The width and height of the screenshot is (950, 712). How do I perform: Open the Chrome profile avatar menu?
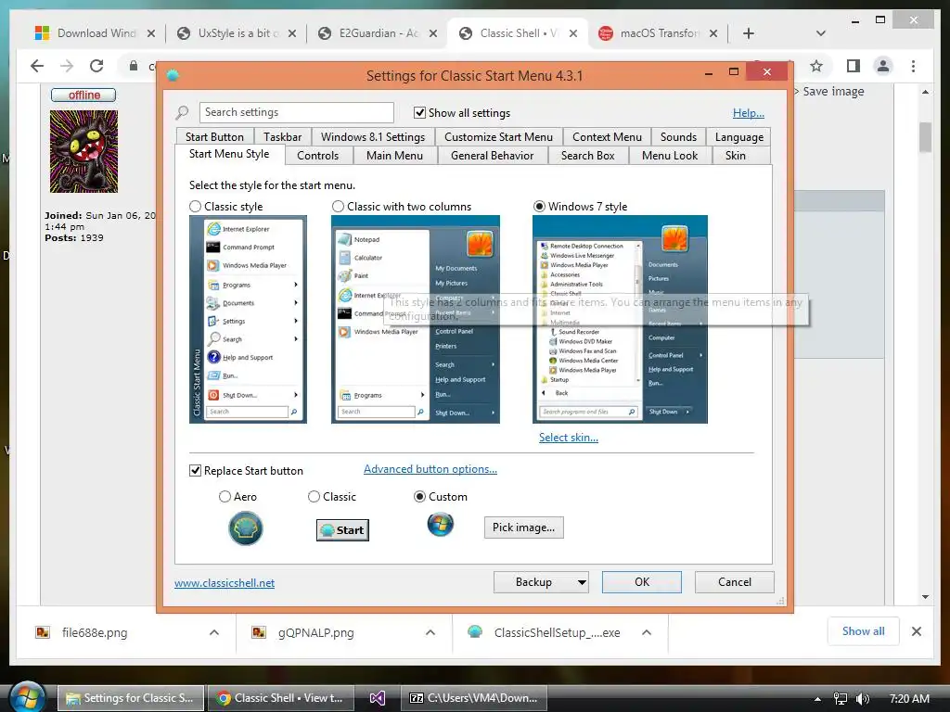(883, 66)
